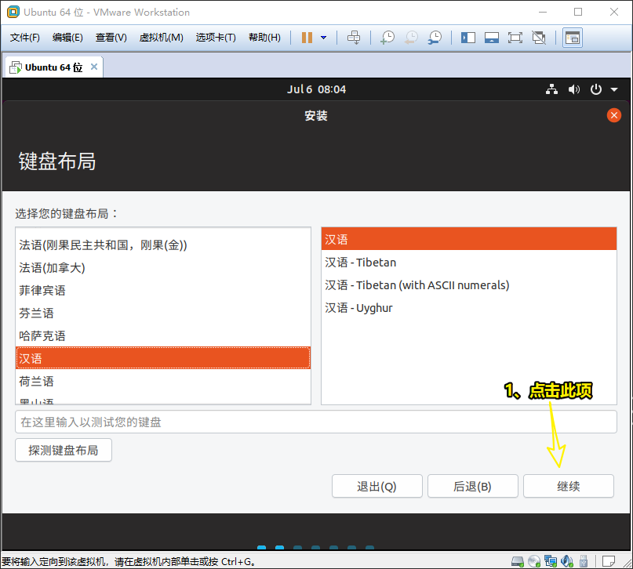This screenshot has width=633, height=569.
Task: Pause the virtual machine
Action: pyautogui.click(x=307, y=38)
